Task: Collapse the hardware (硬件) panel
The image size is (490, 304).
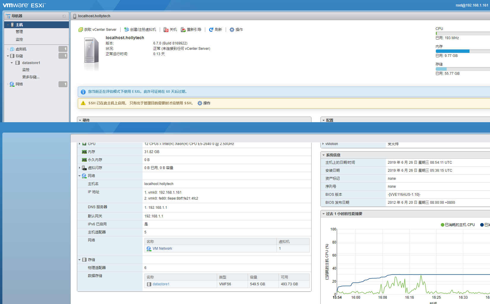Action: (x=80, y=120)
